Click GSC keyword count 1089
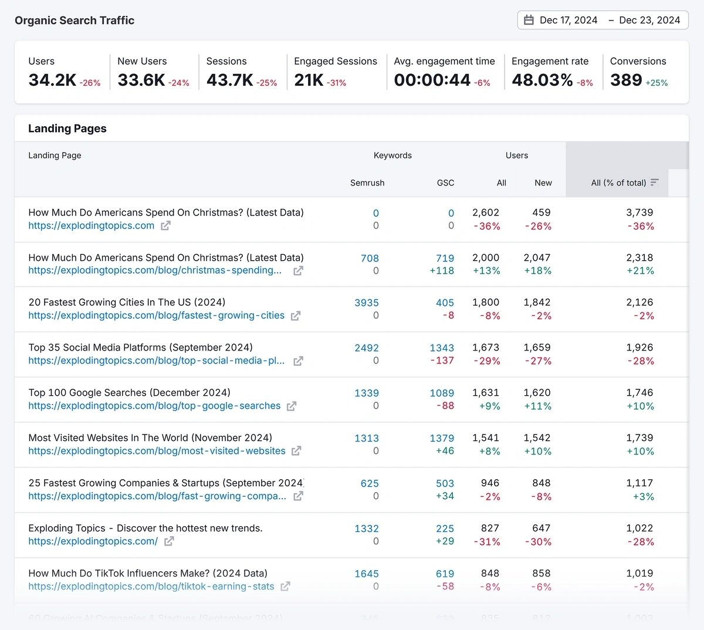This screenshot has width=704, height=630. coord(442,393)
